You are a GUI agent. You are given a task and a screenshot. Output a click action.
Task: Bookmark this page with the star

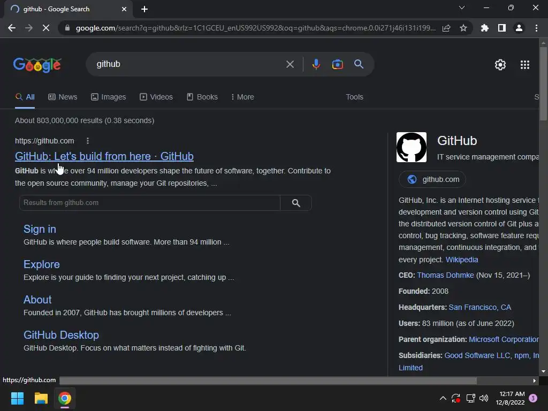coord(463,28)
